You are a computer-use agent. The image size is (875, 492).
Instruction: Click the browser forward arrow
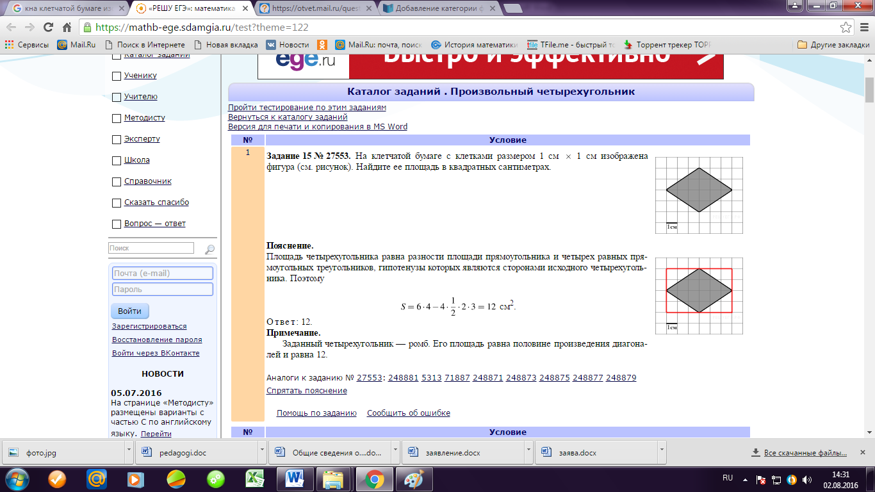click(x=29, y=28)
